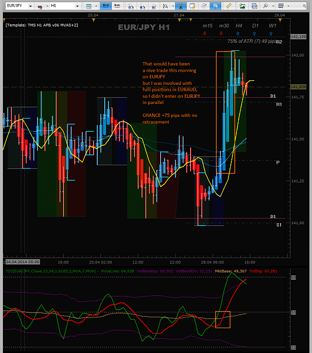The image size is (312, 353).
Task: Click the VolBandDn: 32,231 value
Action: tap(194, 271)
